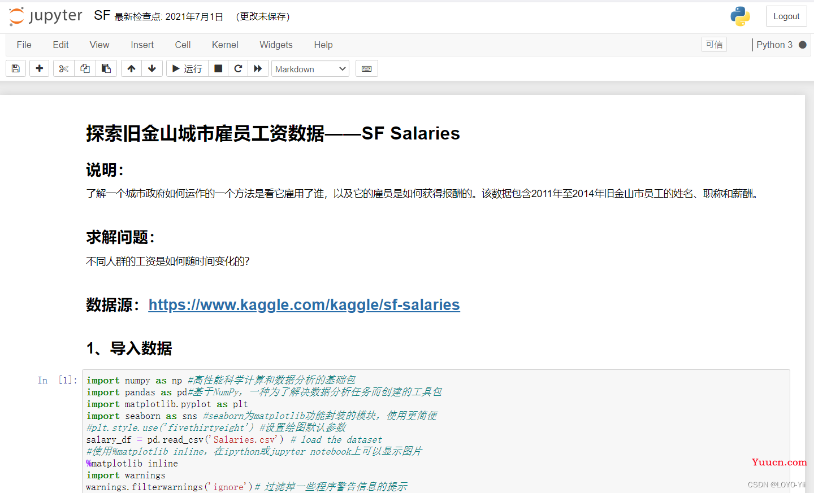Click code line import warnings
The image size is (814, 493).
click(x=125, y=475)
